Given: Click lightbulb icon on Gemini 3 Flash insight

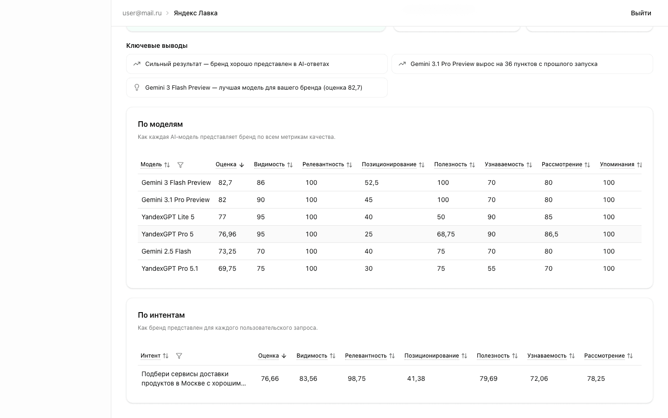Looking at the screenshot, I should click(137, 87).
